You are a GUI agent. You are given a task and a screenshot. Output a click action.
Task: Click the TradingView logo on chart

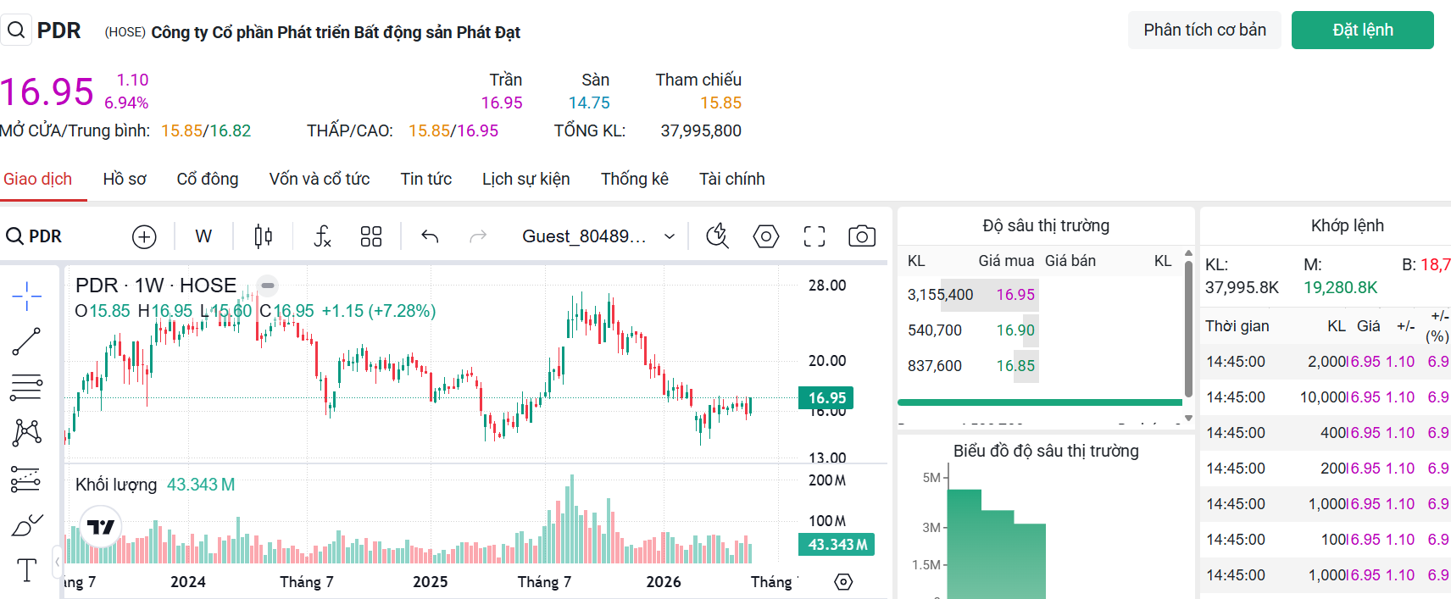pyautogui.click(x=101, y=527)
